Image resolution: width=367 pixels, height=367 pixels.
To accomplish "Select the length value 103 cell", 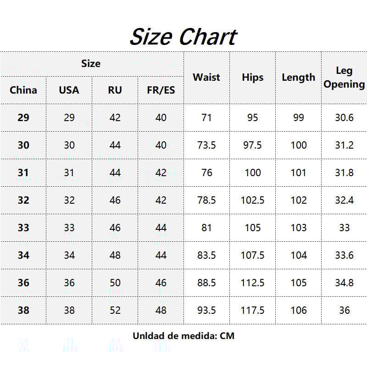I will [x=299, y=228].
